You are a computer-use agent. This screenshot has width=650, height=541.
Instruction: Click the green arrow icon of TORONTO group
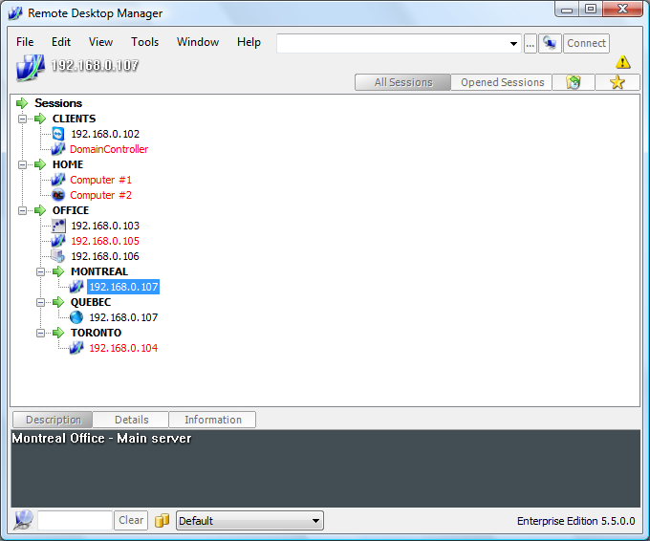(58, 333)
